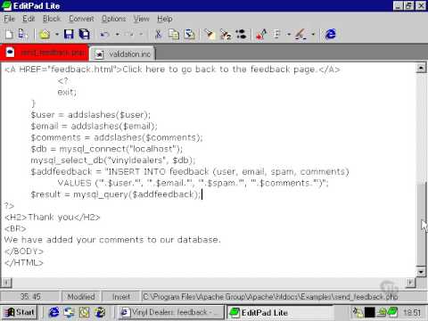This screenshot has height=321, width=428.
Task: Click the first system tray icon
Action: pyautogui.click(x=358, y=312)
